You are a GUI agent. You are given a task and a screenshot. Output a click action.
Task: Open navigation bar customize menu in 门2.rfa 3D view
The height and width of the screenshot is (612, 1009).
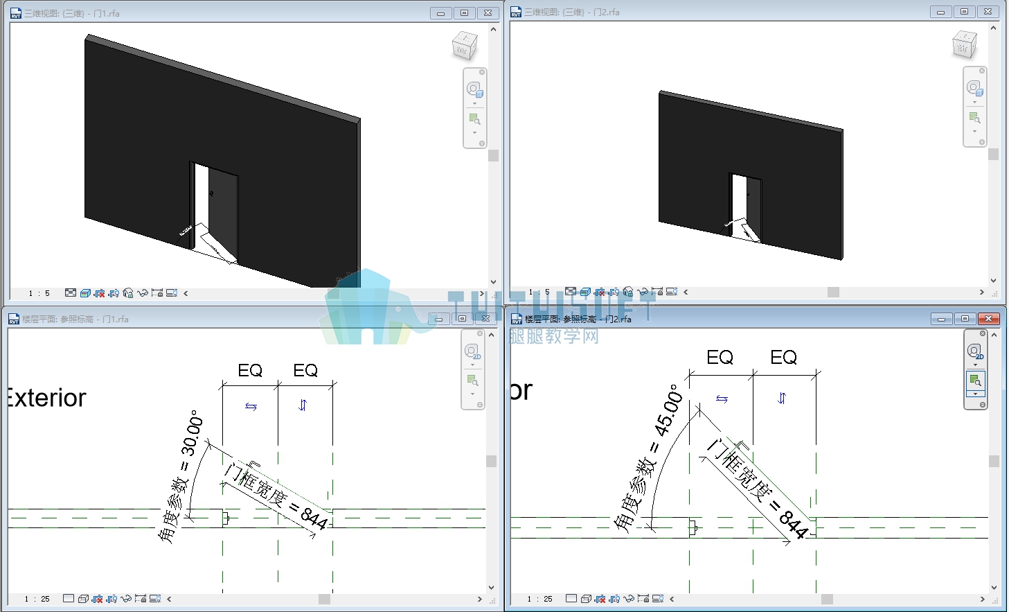click(982, 142)
